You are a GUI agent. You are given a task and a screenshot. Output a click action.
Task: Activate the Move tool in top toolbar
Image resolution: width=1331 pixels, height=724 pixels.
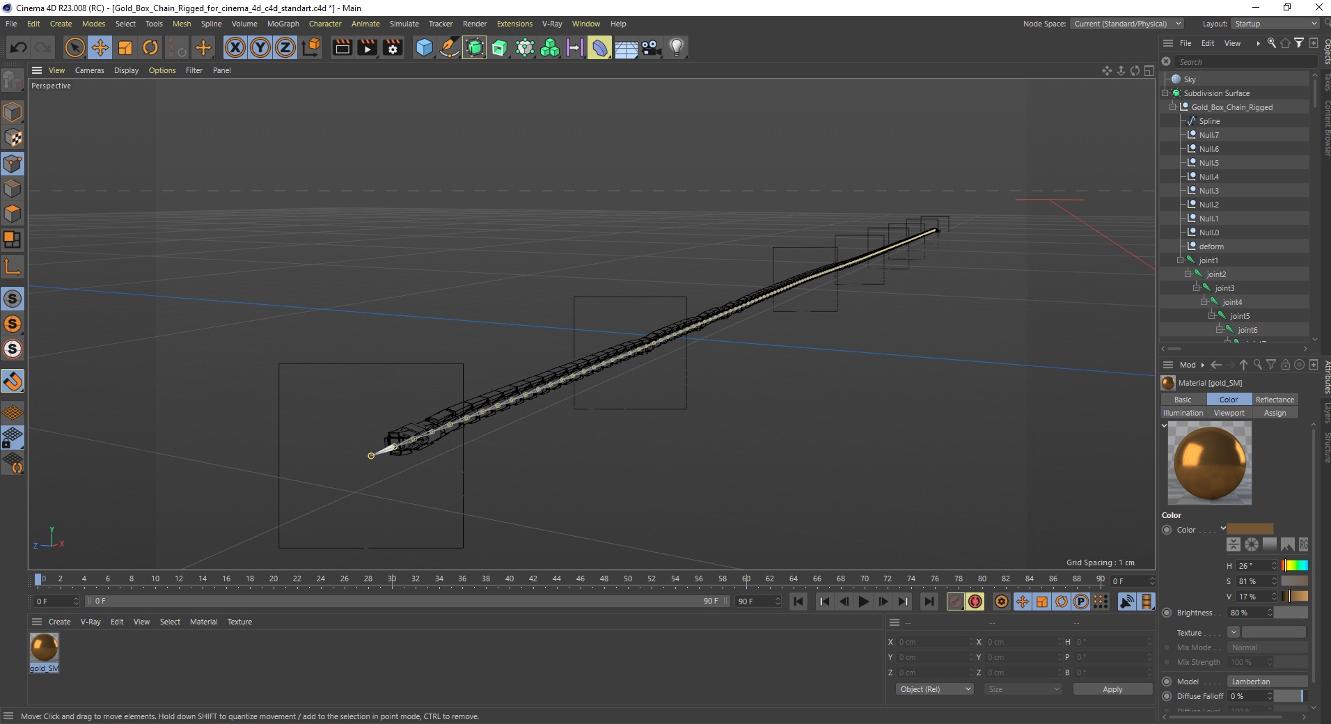pos(100,47)
